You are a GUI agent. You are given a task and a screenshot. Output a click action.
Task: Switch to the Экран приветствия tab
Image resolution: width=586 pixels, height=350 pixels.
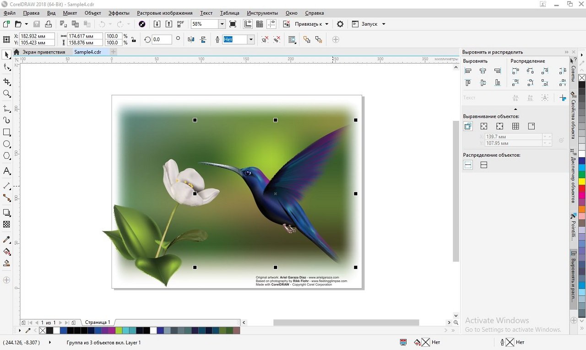pos(43,52)
